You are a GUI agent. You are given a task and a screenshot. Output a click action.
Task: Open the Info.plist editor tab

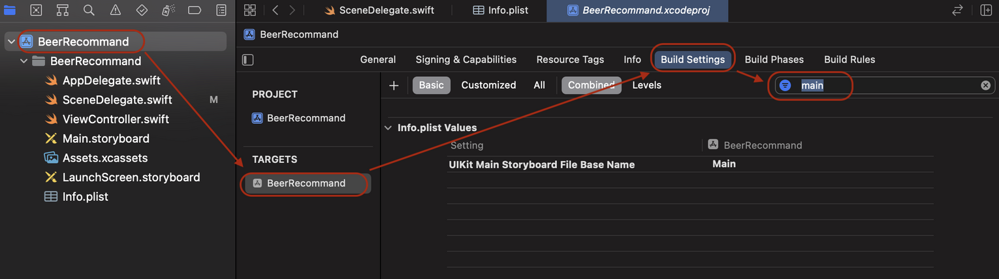(501, 10)
